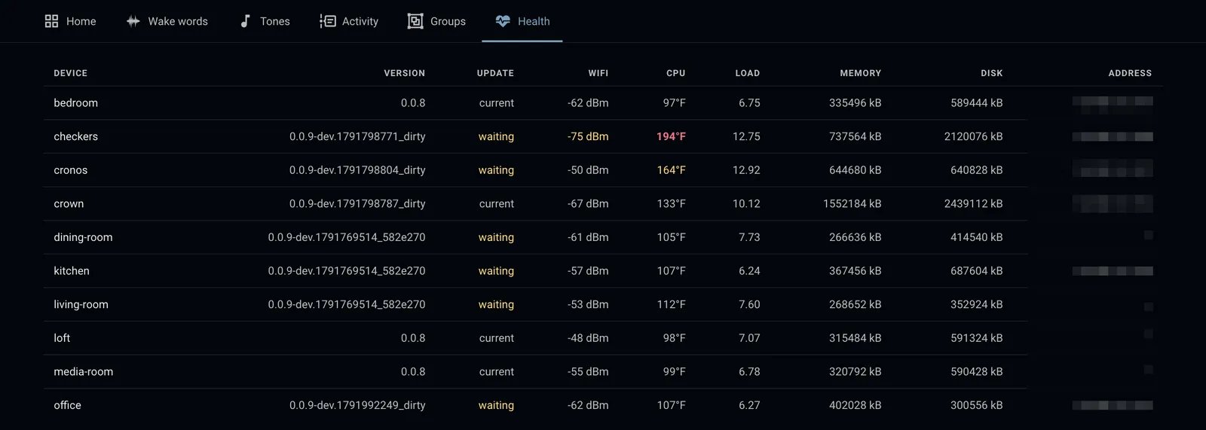Click the blurred address for bedroom
This screenshot has width=1206, height=430.
tap(1113, 103)
